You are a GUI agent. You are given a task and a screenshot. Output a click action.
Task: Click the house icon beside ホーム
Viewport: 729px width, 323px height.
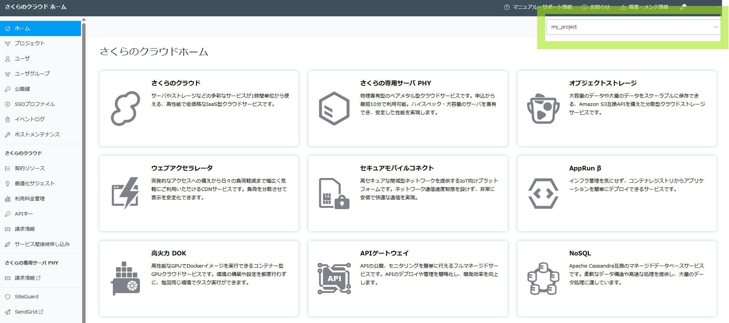tap(8, 28)
